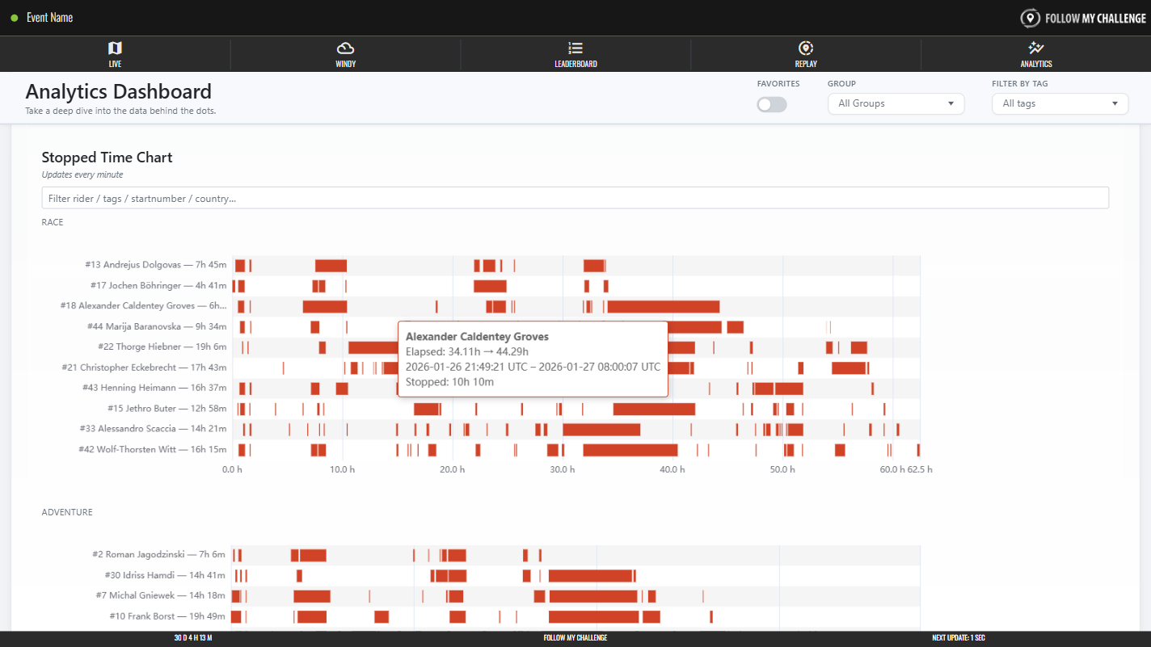Open the All Groups dropdown
The height and width of the screenshot is (647, 1151).
[896, 103]
